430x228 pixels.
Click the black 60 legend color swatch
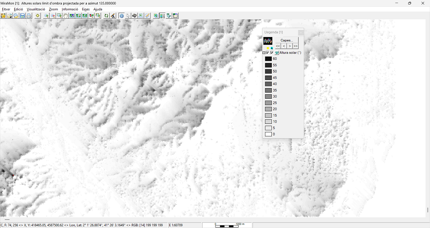point(268,59)
